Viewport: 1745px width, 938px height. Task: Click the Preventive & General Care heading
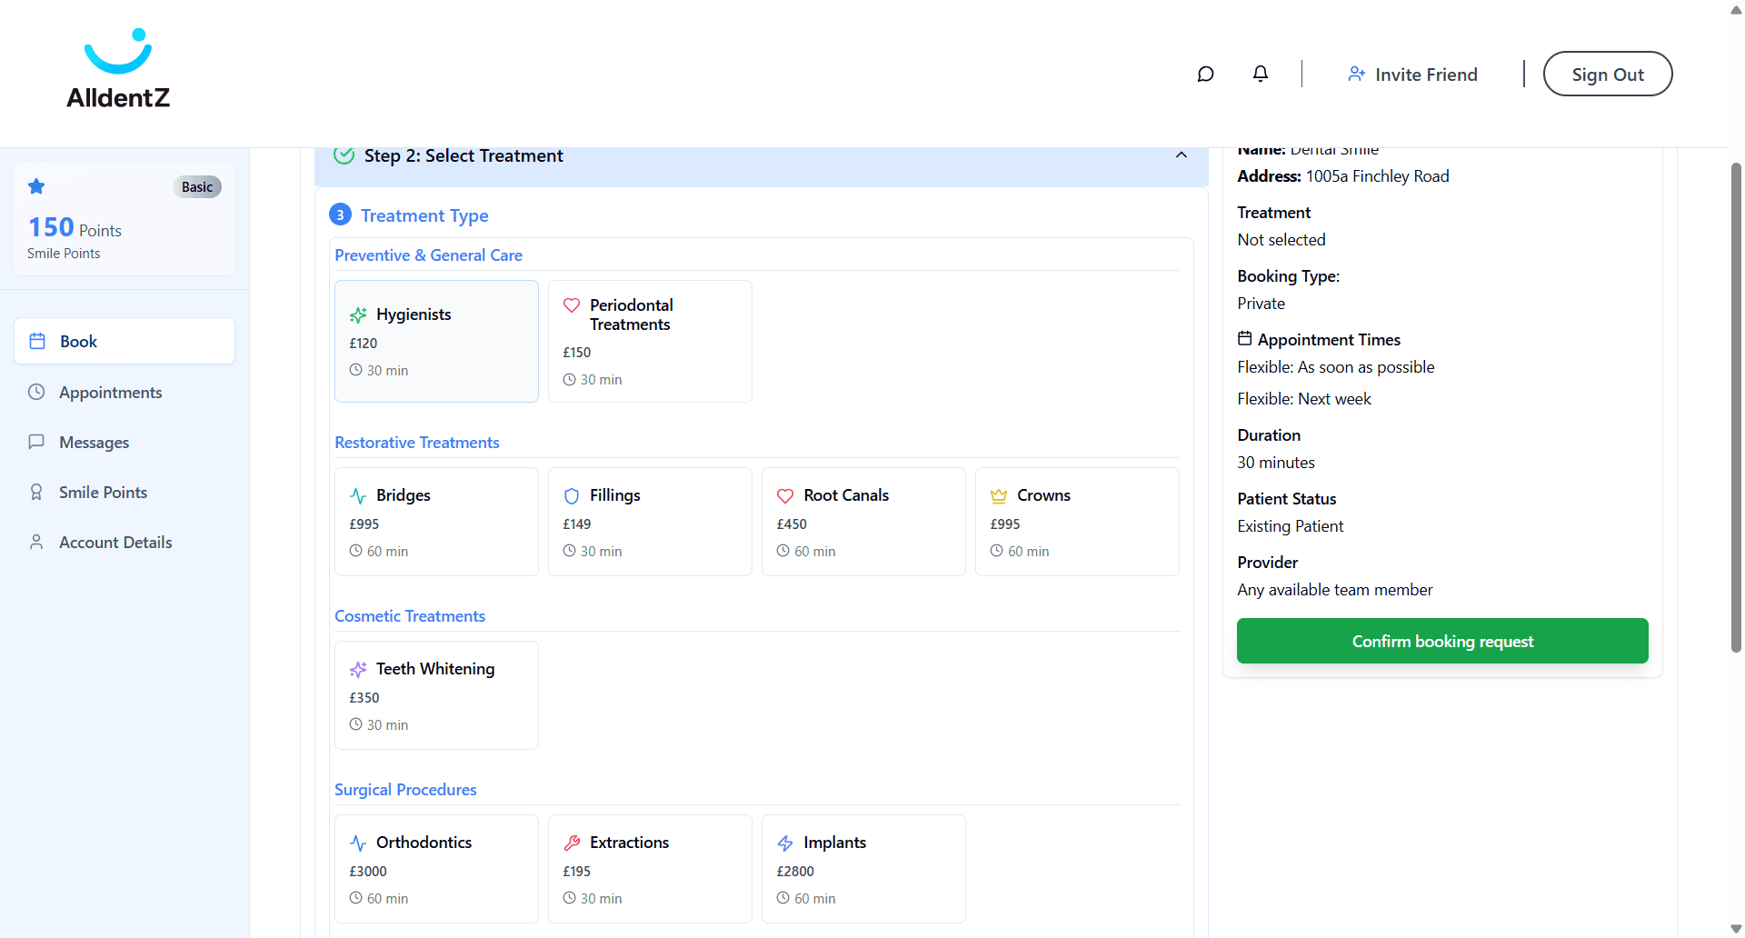(x=428, y=255)
